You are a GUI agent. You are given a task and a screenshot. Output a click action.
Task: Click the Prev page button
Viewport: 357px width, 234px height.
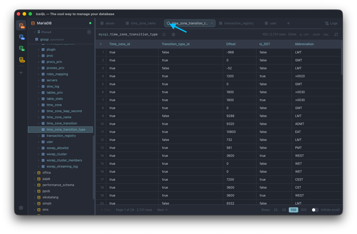pos(106,210)
